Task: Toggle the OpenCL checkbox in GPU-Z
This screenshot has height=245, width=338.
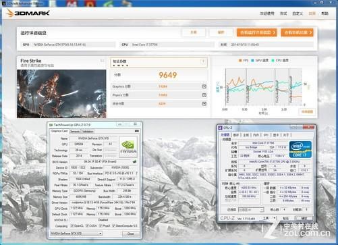Action: click(72, 225)
